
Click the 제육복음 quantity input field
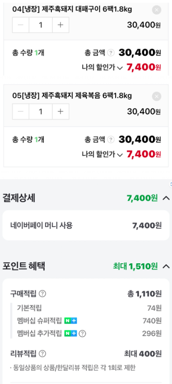[x=41, y=111]
